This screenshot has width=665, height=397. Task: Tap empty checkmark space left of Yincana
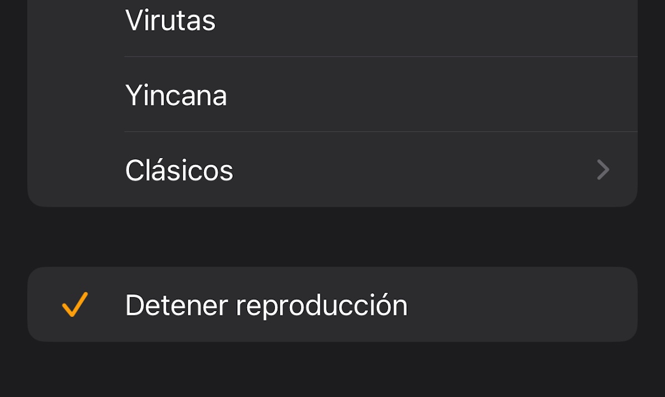tap(75, 95)
